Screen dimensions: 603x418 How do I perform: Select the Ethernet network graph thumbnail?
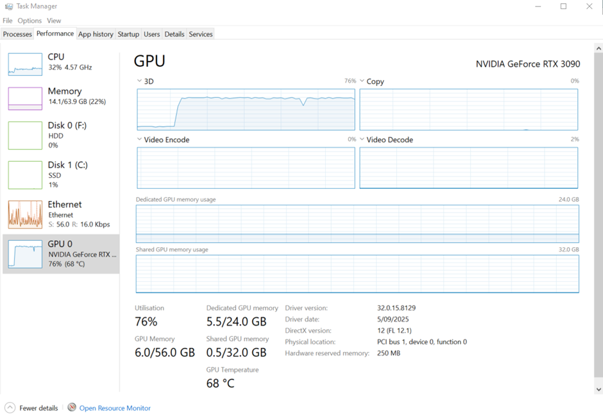(x=25, y=214)
